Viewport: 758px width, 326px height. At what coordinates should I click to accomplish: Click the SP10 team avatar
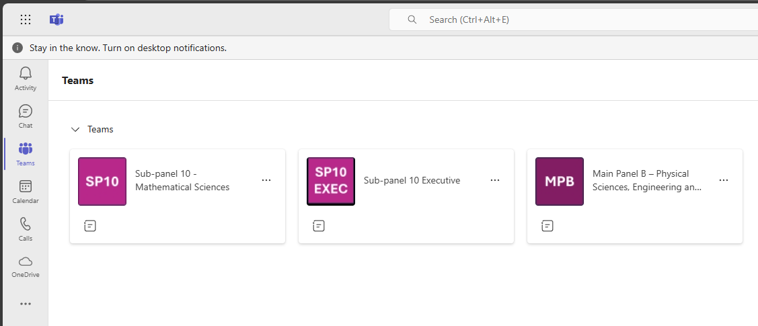point(102,181)
